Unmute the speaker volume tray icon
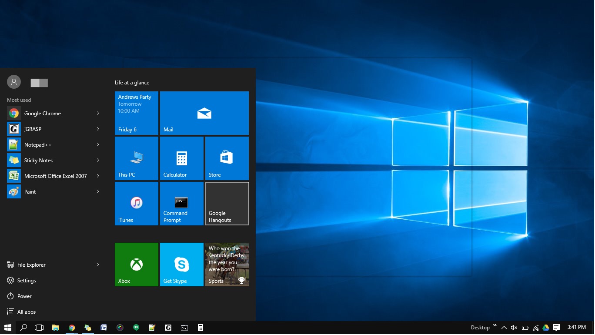Viewport: 595px width, 335px height. (514, 328)
